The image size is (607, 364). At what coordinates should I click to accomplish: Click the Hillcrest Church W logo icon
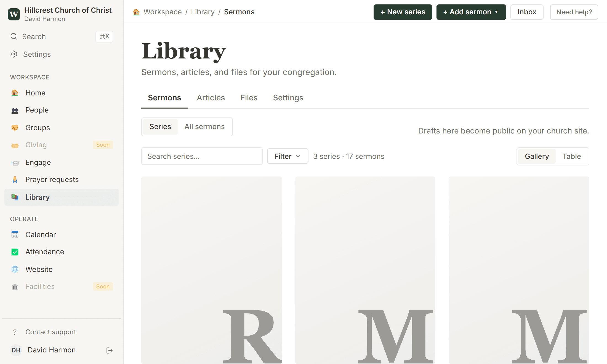pos(14,14)
